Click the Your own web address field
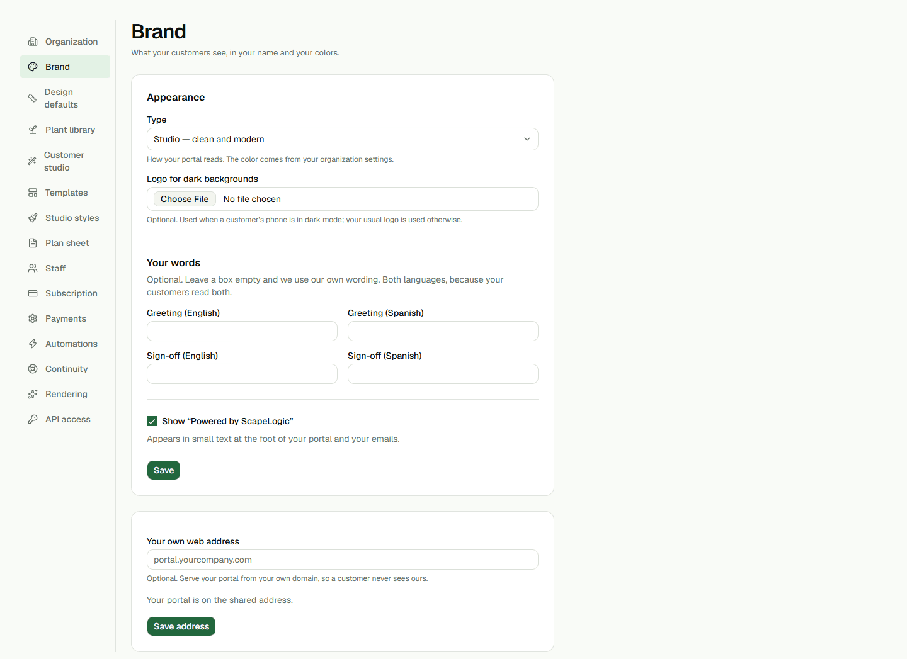Viewport: 907px width, 659px height. point(343,560)
